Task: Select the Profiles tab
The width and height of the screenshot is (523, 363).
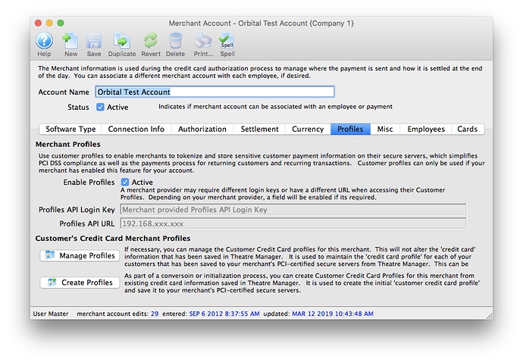Action: tap(350, 129)
